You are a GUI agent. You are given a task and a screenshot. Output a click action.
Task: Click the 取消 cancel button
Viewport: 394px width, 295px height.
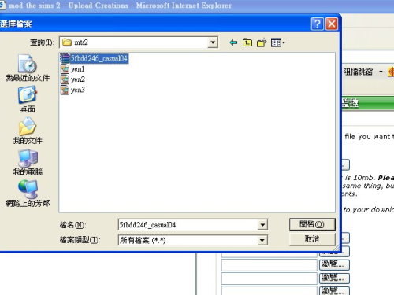tap(312, 239)
